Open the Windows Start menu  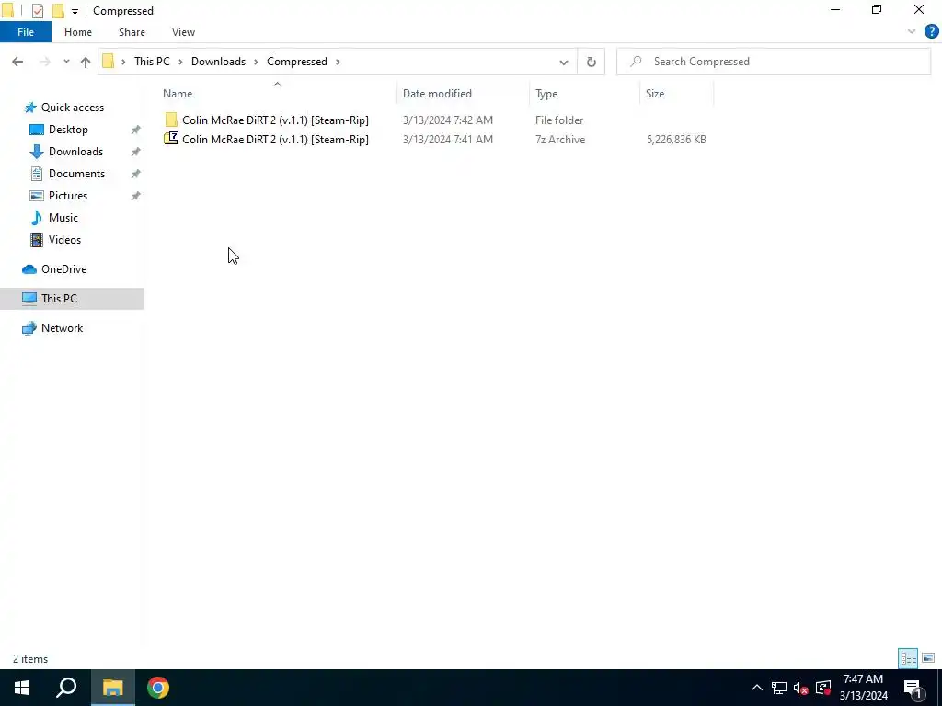(22, 688)
